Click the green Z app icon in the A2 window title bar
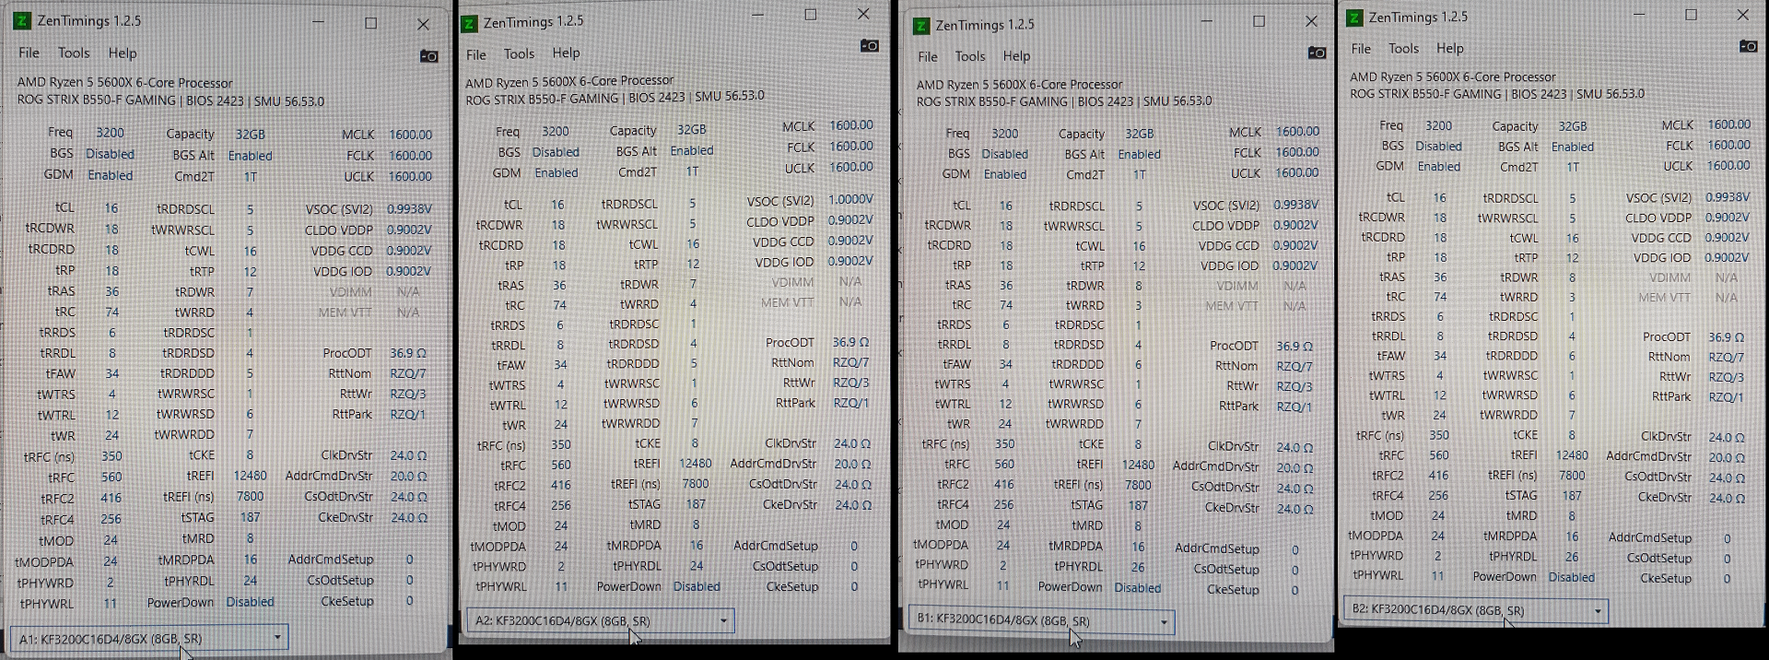 click(x=469, y=23)
